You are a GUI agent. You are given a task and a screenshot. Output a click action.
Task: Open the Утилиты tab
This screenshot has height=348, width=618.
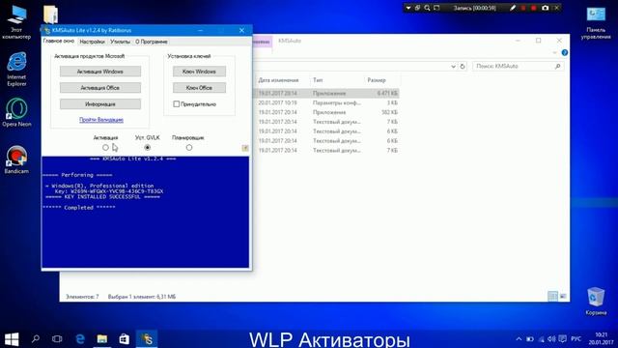(120, 42)
